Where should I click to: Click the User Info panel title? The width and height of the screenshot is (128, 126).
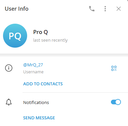16,9
